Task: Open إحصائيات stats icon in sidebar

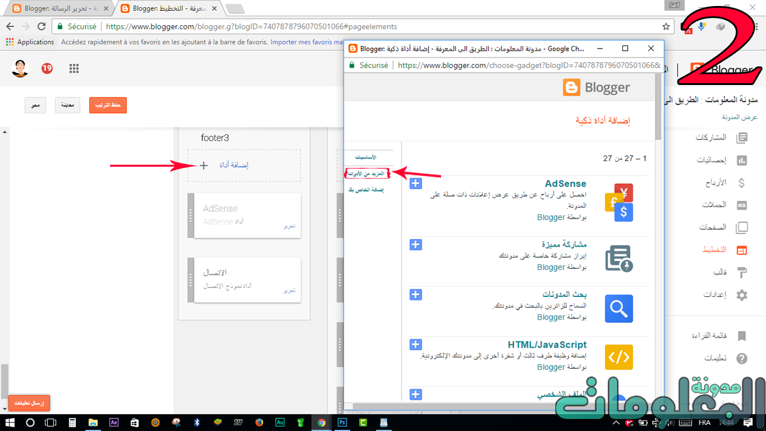Action: [x=742, y=160]
